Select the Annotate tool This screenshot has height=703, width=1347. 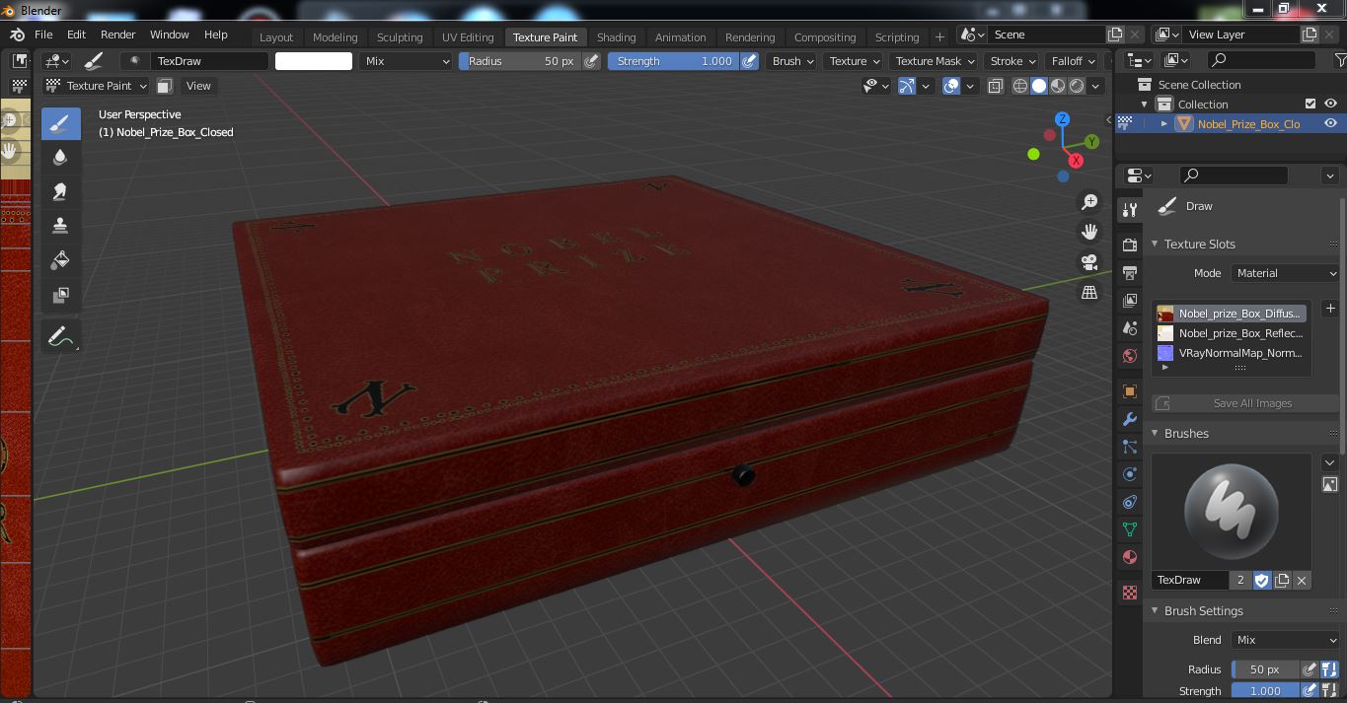60,336
